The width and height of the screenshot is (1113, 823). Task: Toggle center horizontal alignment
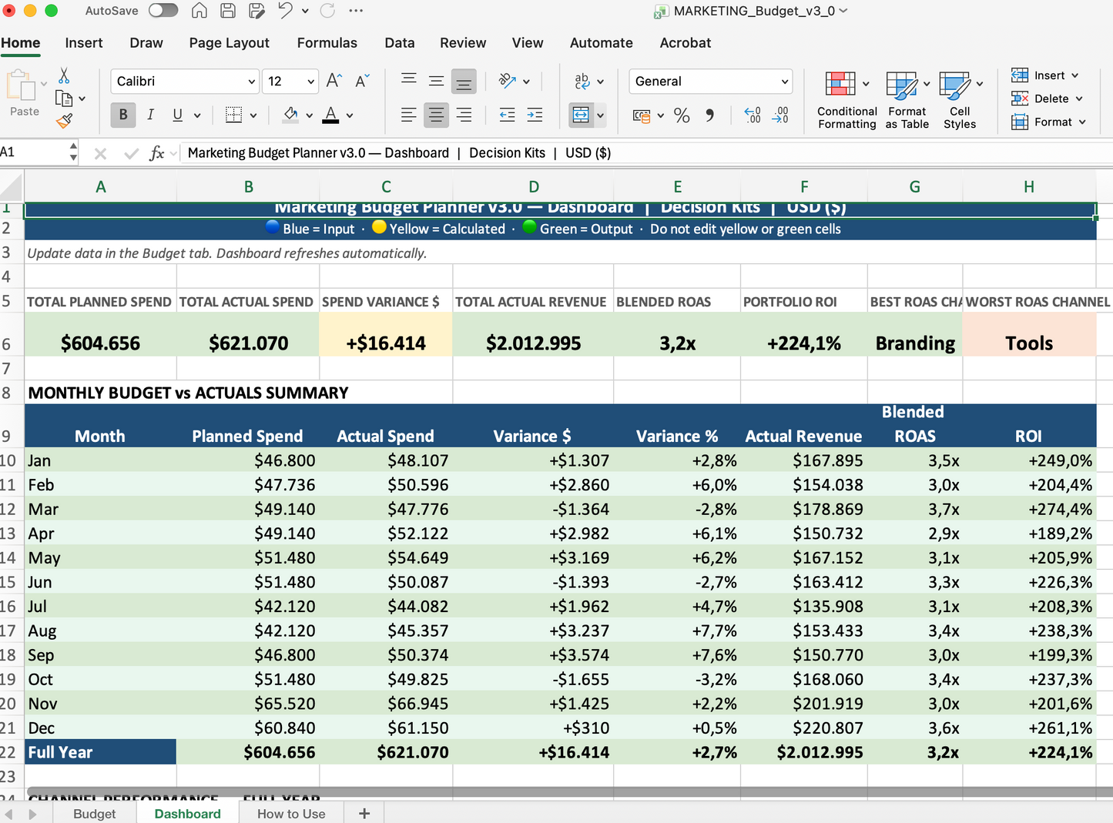point(436,115)
